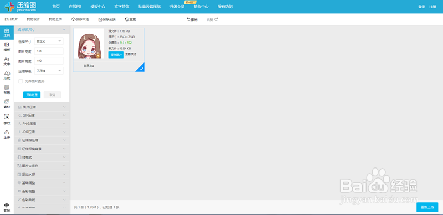The image size is (443, 215).
Task: Open the 背景 background sidebar icon
Action: click(7, 90)
